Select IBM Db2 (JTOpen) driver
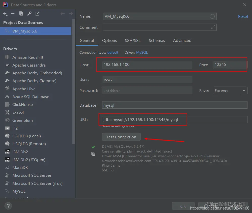 [29, 160]
